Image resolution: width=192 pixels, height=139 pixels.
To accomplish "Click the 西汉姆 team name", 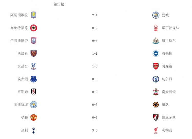I will pos(23,53).
